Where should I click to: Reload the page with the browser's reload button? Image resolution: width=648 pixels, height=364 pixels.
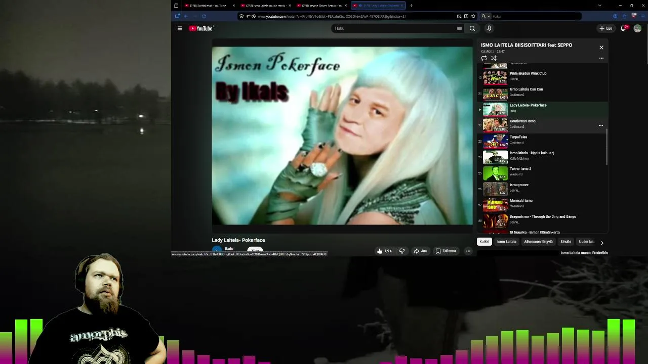(204, 16)
